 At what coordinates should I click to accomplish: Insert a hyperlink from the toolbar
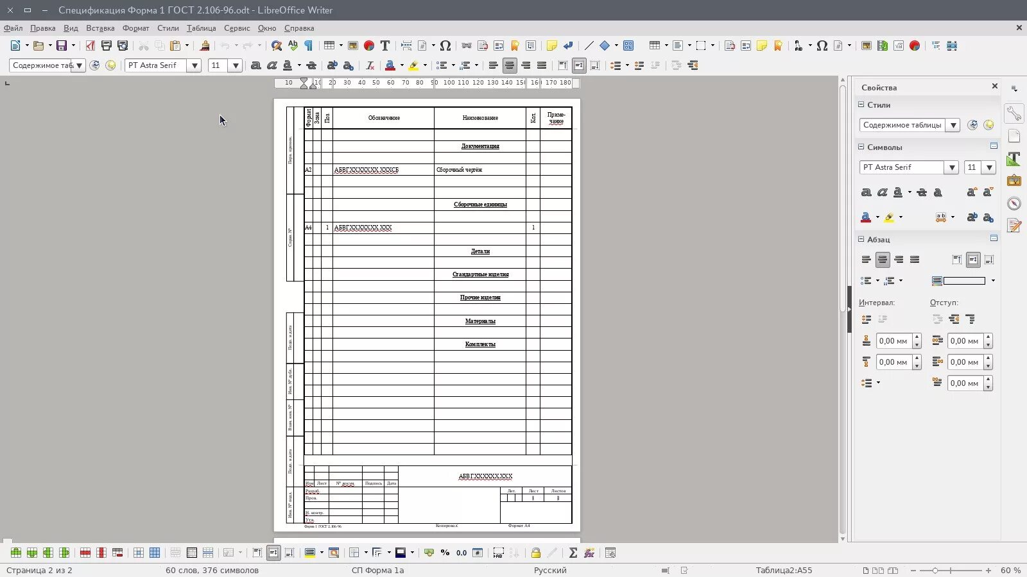tap(467, 46)
